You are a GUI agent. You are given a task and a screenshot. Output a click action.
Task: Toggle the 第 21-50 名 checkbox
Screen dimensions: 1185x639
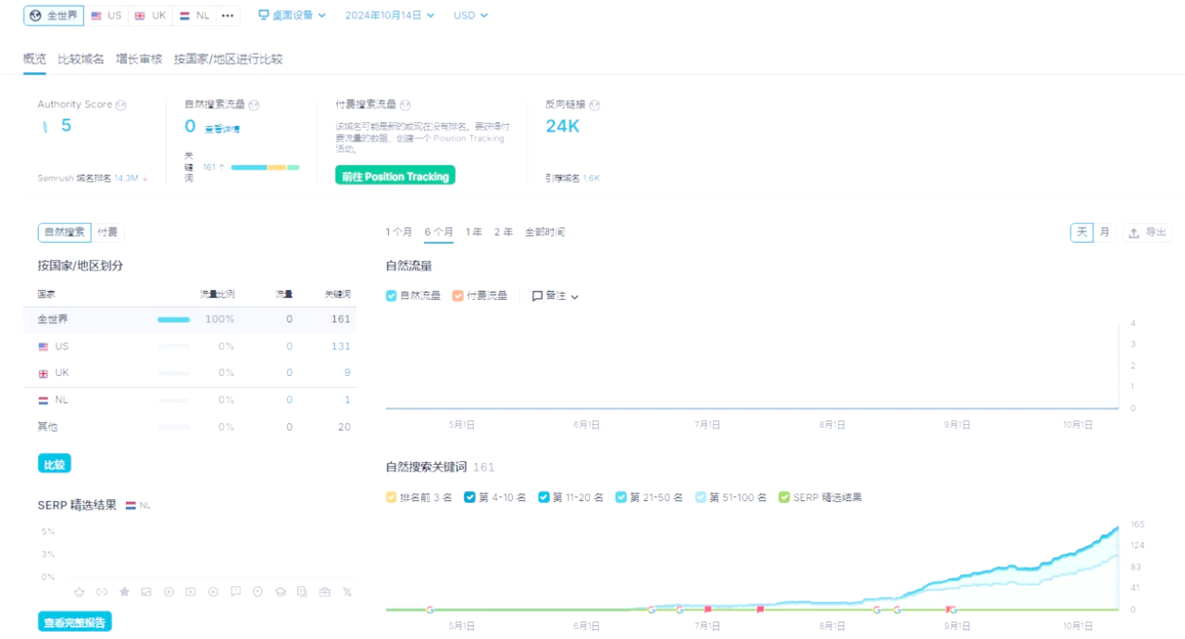click(621, 497)
